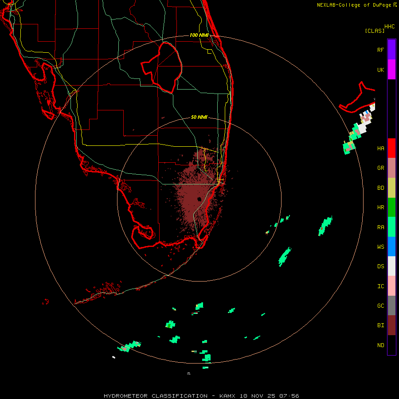Click the white DS legend color swatch
This screenshot has width=399, height=399.
coord(391,266)
